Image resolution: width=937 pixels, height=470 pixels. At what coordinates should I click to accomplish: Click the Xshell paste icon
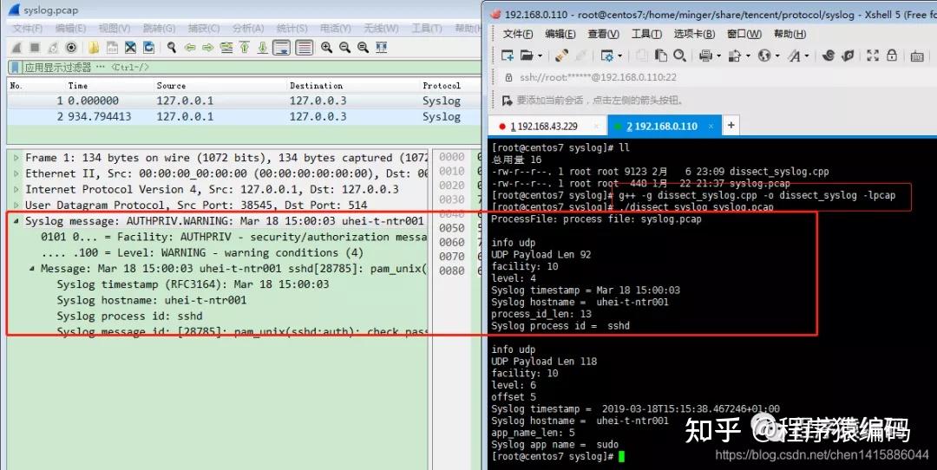tap(660, 55)
